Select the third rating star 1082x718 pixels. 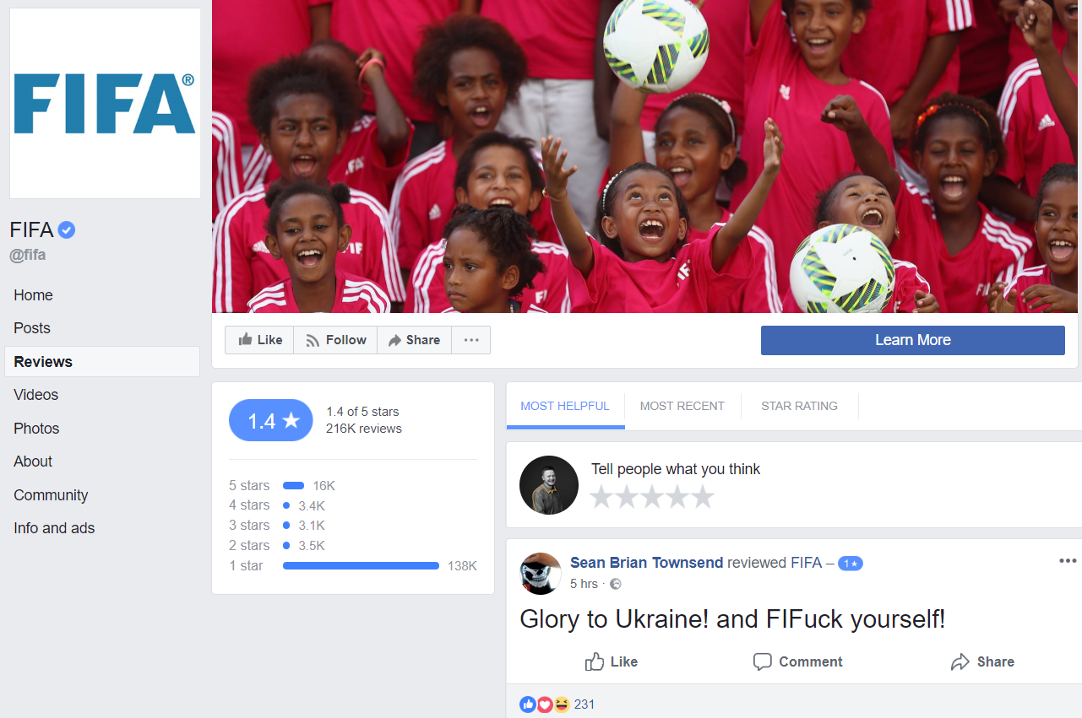[x=652, y=497]
